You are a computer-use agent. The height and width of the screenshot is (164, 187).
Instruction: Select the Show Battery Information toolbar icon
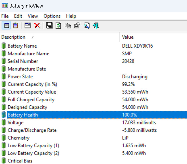[x=6, y=26]
